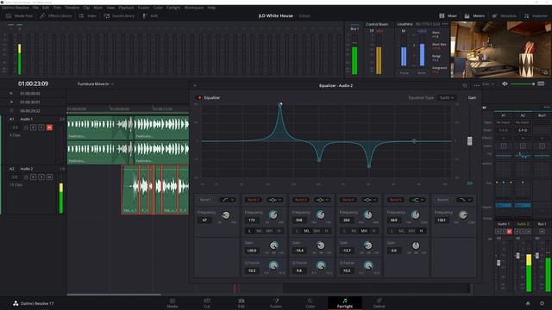This screenshot has width=552, height=310.
Task: Open Band 3 filter shape dropdown
Action: point(323,200)
